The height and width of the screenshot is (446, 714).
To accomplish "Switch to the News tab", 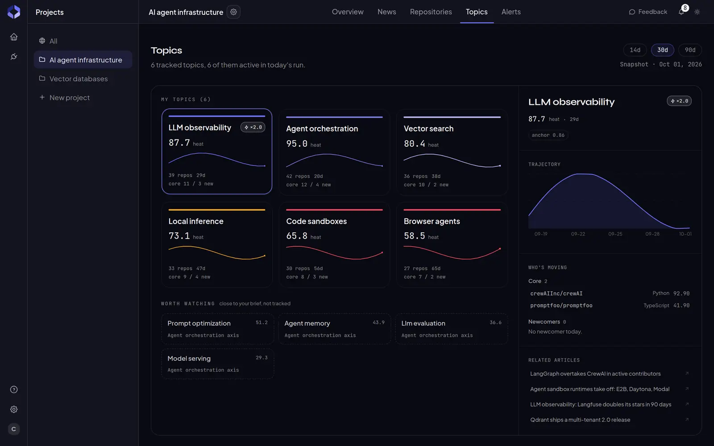I will click(x=387, y=12).
